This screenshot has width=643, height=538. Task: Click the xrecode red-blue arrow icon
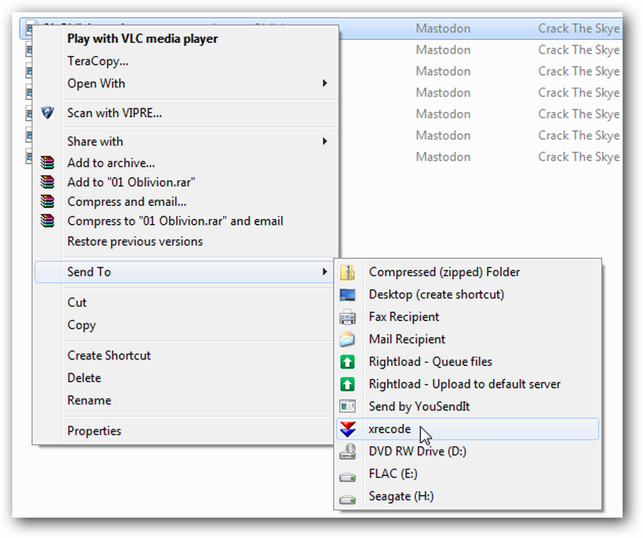pyautogui.click(x=348, y=429)
